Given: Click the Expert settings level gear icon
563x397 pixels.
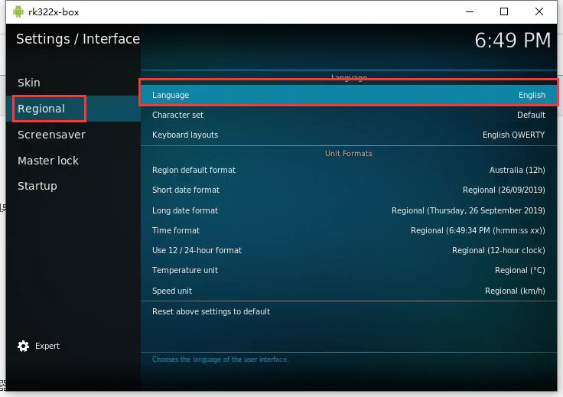Looking at the screenshot, I should pyautogui.click(x=24, y=346).
